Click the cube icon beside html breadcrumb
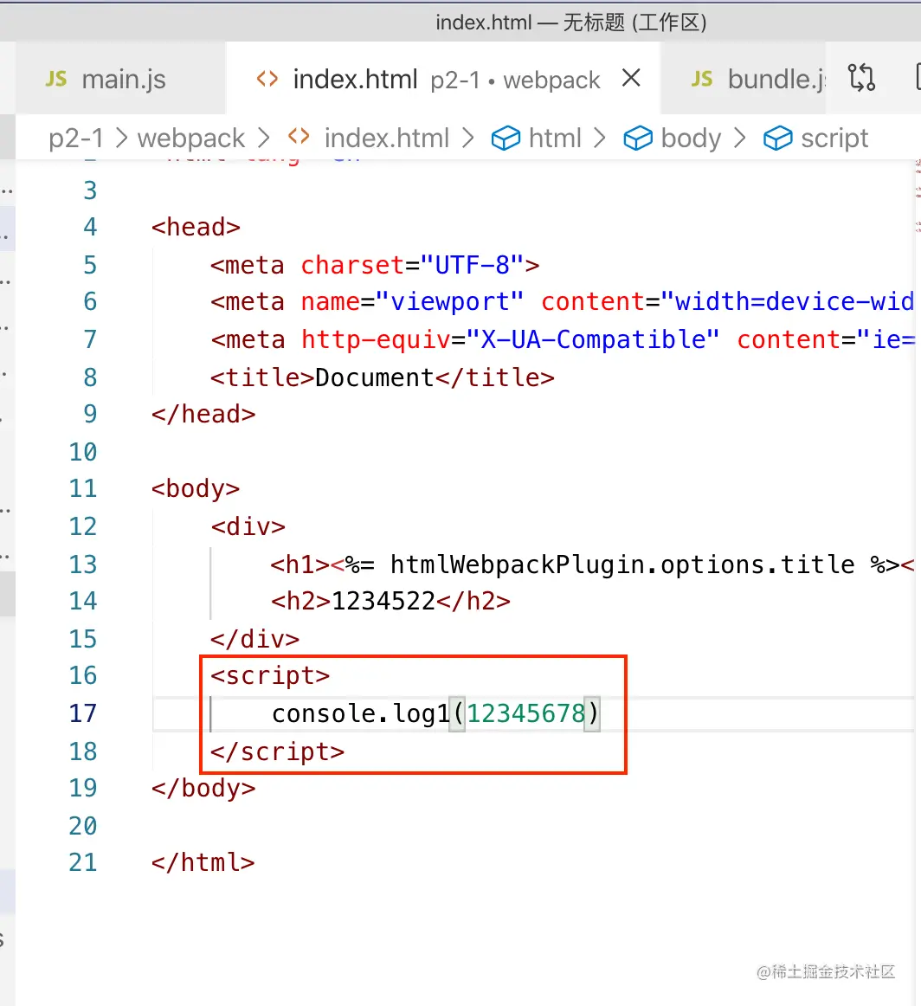The width and height of the screenshot is (921, 1006). pyautogui.click(x=506, y=138)
